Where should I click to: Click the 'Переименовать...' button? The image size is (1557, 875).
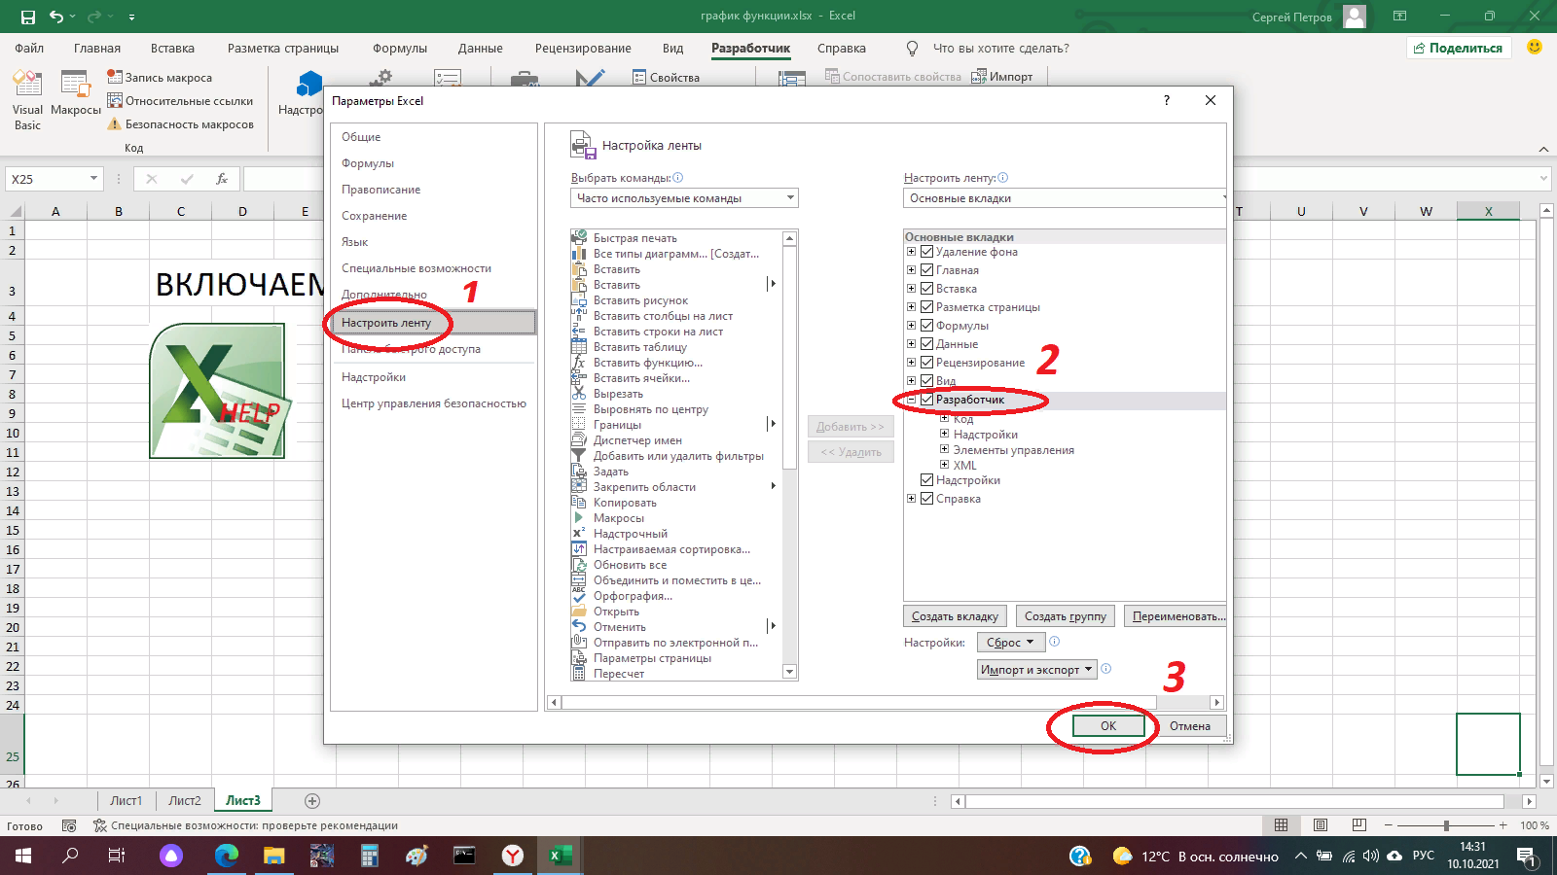1177,616
